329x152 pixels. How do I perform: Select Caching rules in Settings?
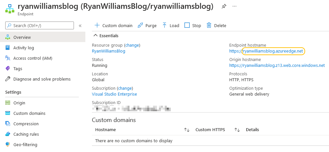coord(26,134)
